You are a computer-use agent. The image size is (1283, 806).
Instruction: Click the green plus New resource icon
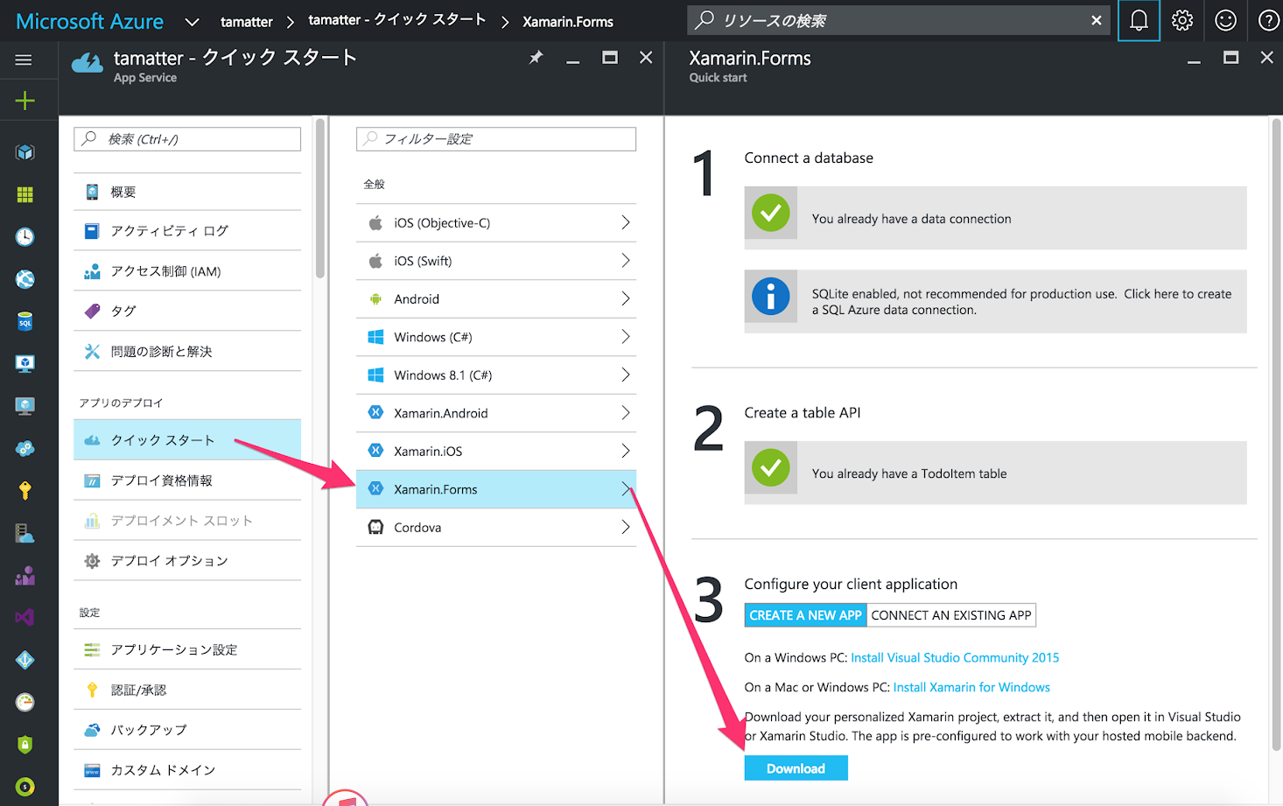25,101
